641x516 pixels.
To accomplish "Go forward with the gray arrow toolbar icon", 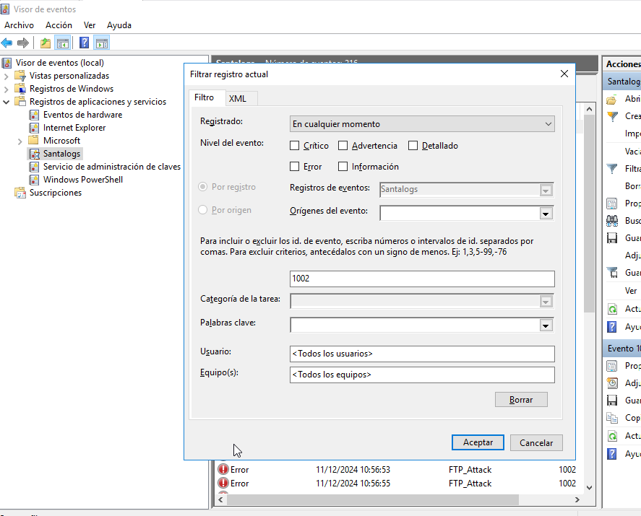I will (x=23, y=43).
